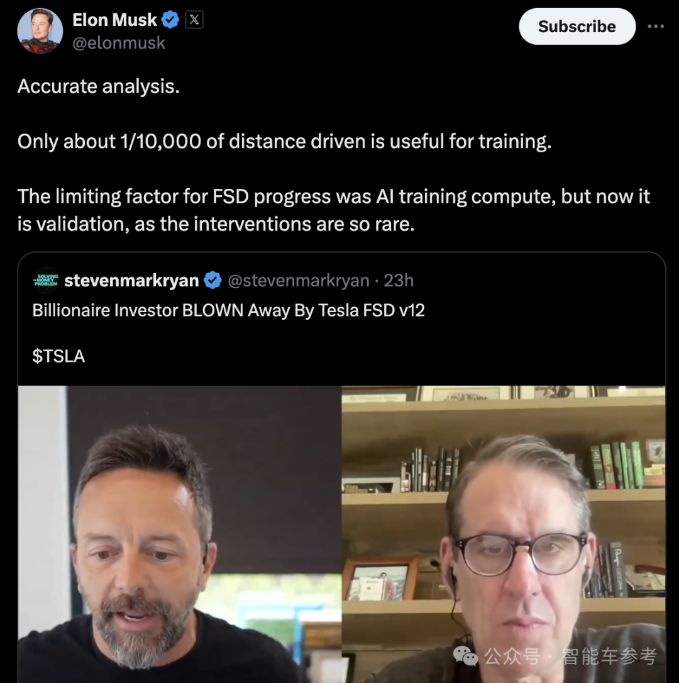The width and height of the screenshot is (679, 683).
Task: Open the 23h timestamp of quoted post
Action: click(x=399, y=280)
